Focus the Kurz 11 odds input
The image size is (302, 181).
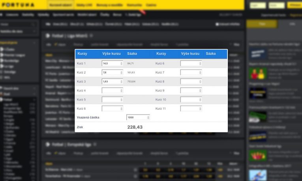click(x=190, y=109)
